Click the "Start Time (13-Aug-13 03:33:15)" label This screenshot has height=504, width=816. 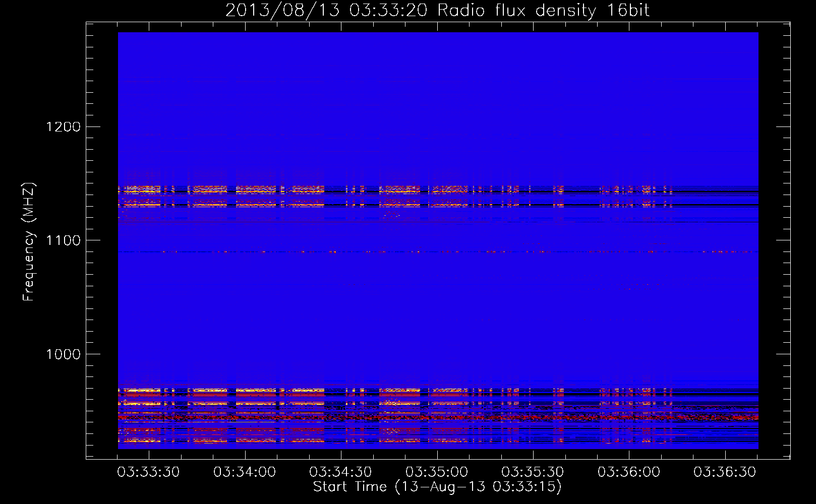(x=437, y=487)
